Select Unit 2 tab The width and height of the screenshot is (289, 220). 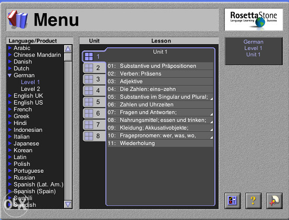click(x=94, y=68)
